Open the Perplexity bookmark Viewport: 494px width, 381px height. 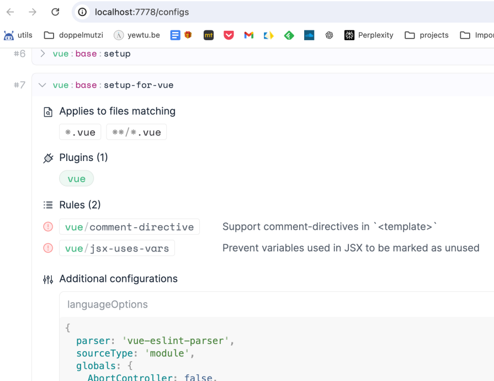click(x=369, y=34)
